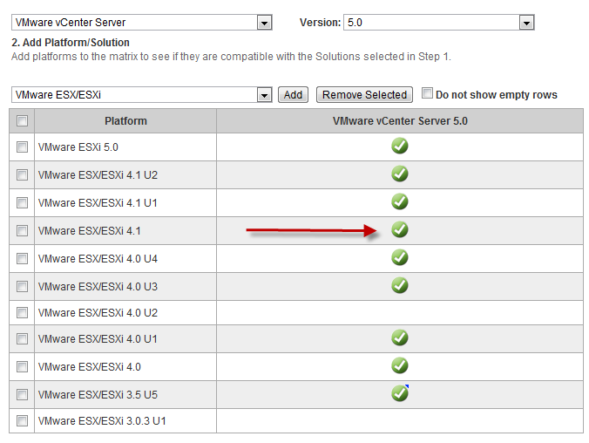Click the 'Version:' label

coord(320,23)
